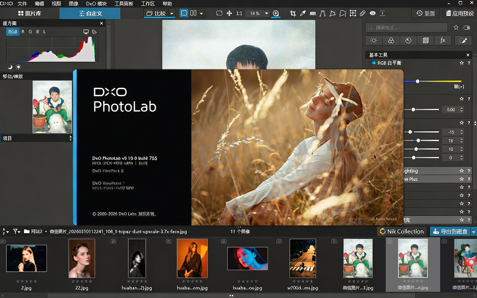This screenshot has height=298, width=477.
Task: Open the zoom percentage dropdown
Action: 266,13
